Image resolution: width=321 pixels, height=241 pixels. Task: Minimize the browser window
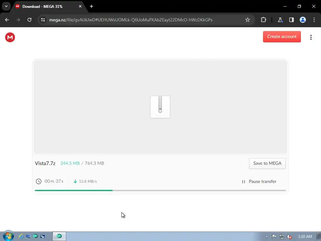click(285, 6)
